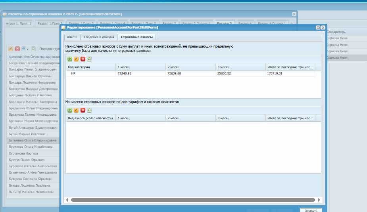Click the Закрыть button
This screenshot has width=367, height=212.
tap(311, 210)
